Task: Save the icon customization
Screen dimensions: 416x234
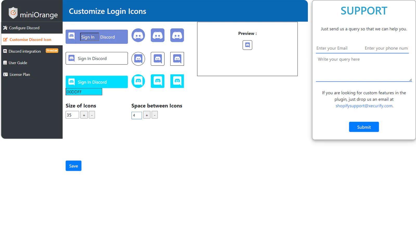Action: pyautogui.click(x=74, y=166)
